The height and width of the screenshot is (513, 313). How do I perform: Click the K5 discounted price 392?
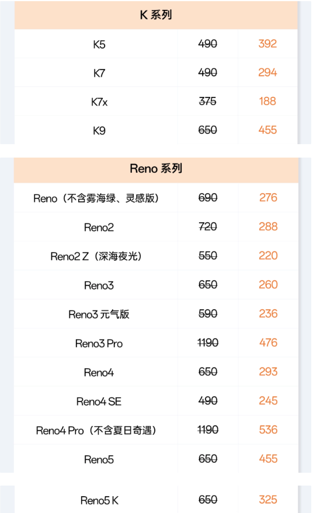point(267,44)
